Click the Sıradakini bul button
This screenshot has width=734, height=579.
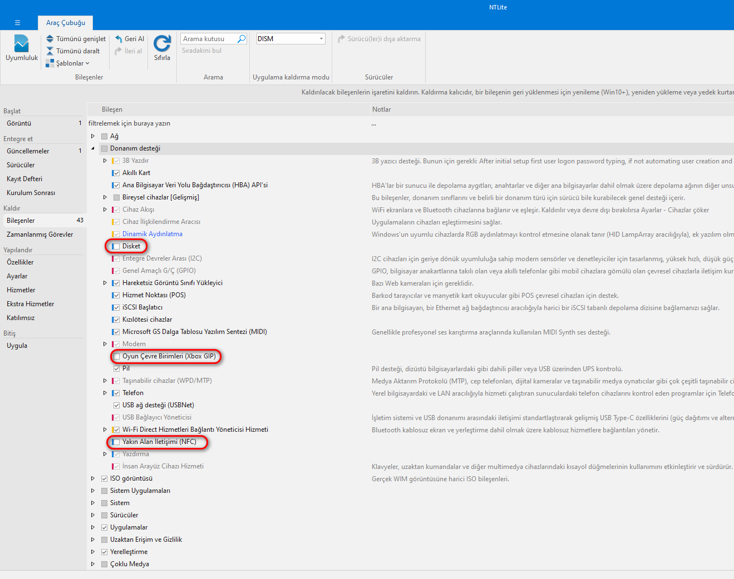click(201, 51)
